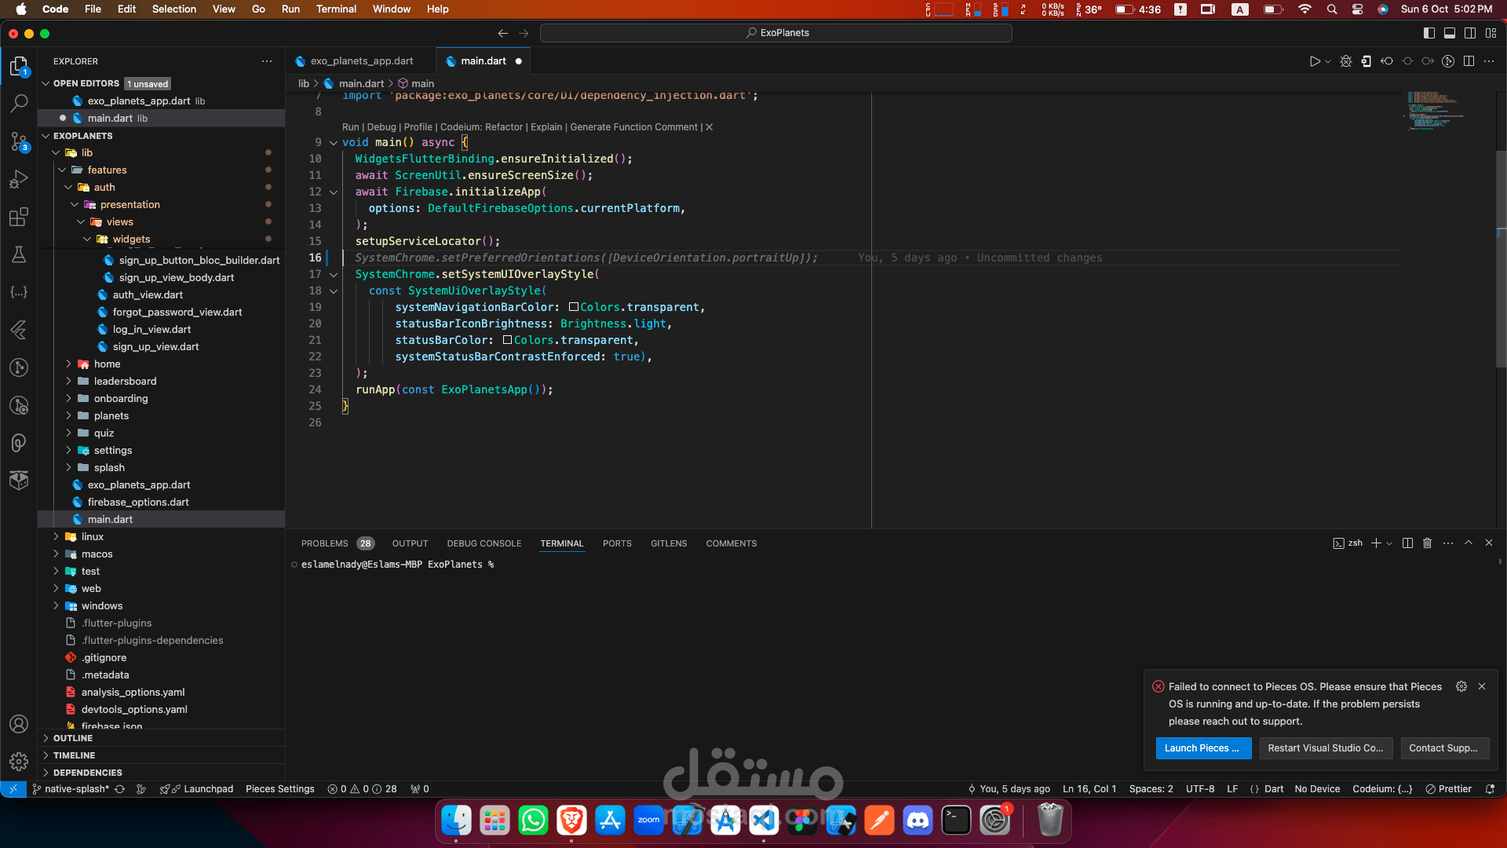Toggle Secondary Side Bar visibility

tap(1469, 33)
